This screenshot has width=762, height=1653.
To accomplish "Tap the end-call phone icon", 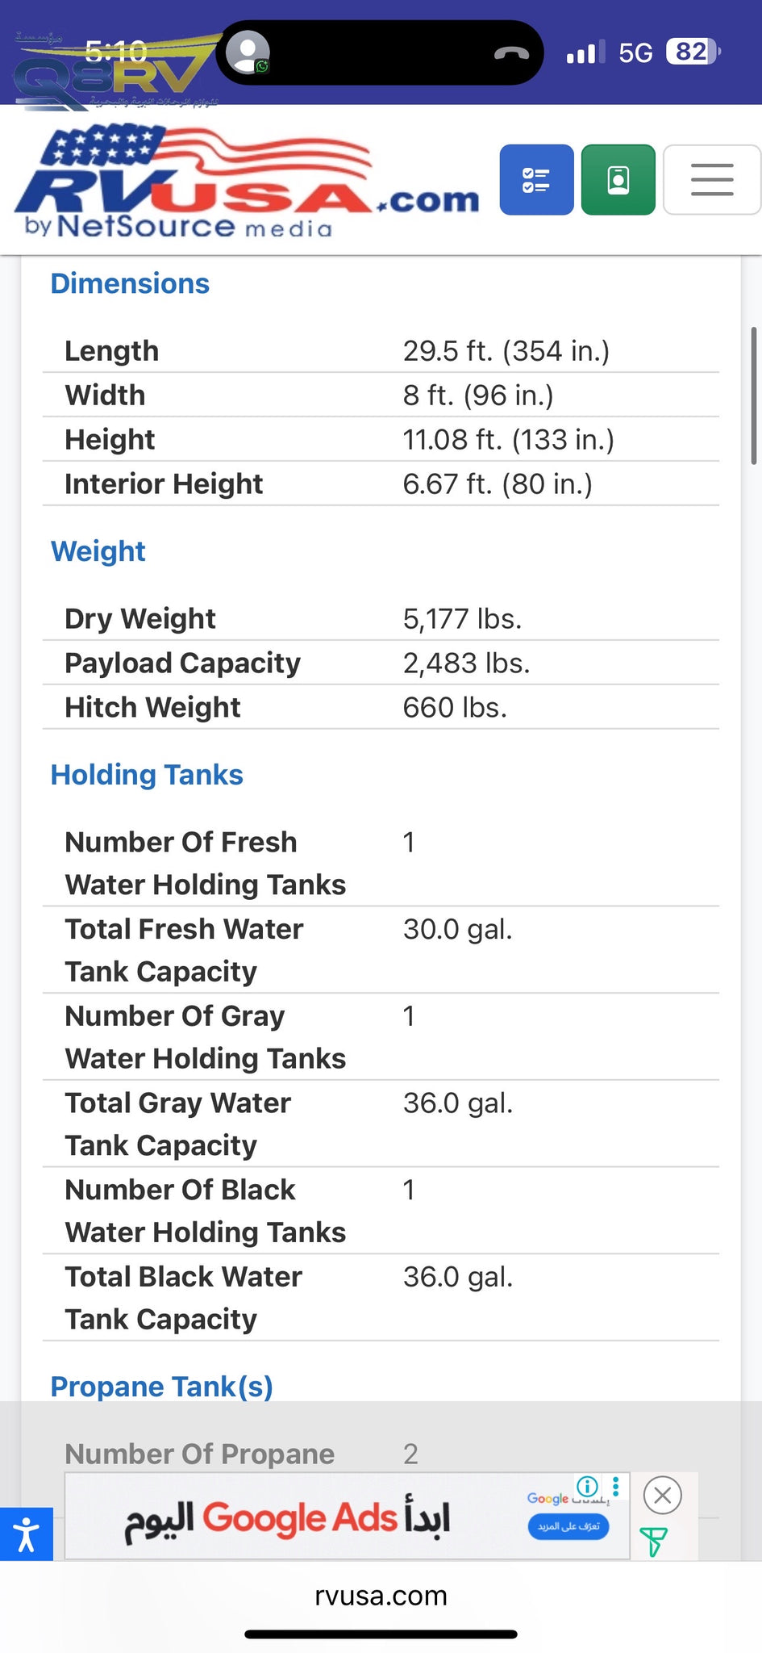I will 511,53.
